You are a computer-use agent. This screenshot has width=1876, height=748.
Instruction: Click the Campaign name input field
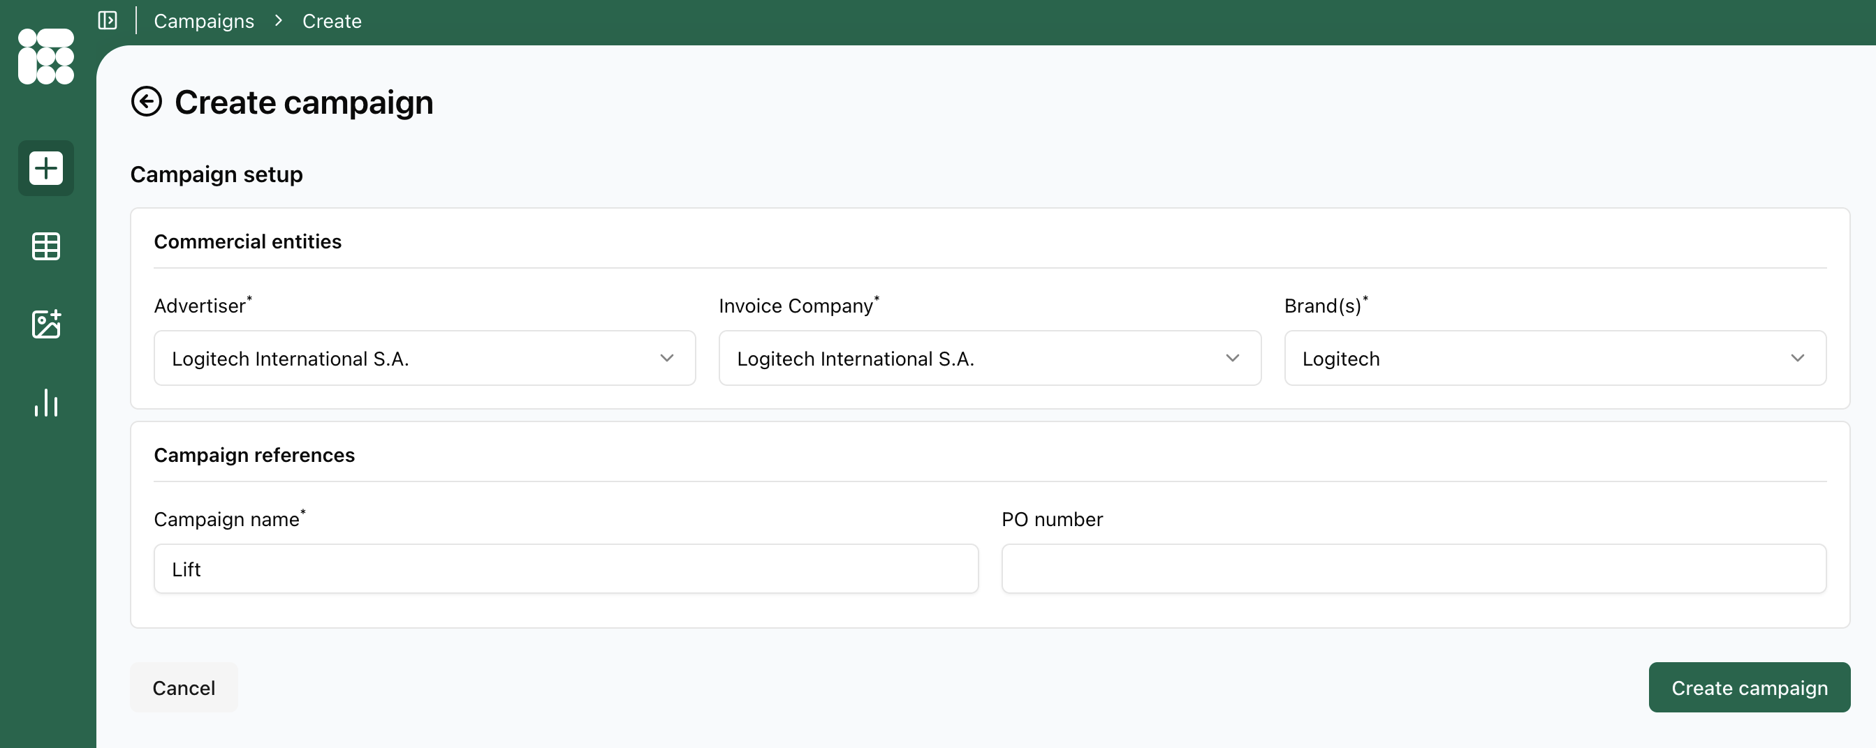(566, 569)
